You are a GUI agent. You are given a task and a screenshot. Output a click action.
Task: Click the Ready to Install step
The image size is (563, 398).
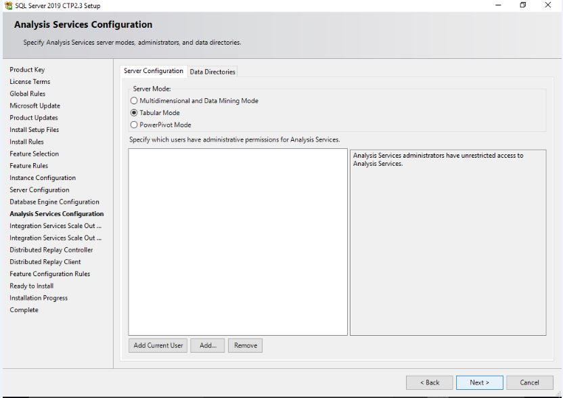pyautogui.click(x=32, y=286)
